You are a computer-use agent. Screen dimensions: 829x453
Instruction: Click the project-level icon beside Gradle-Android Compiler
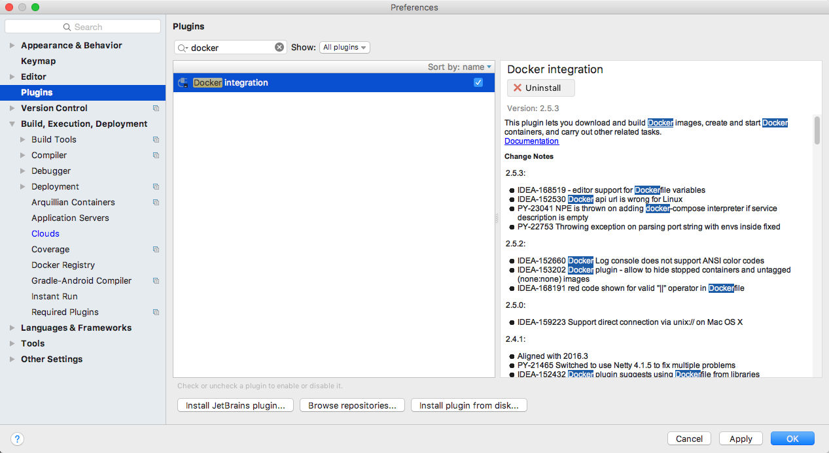tap(156, 281)
